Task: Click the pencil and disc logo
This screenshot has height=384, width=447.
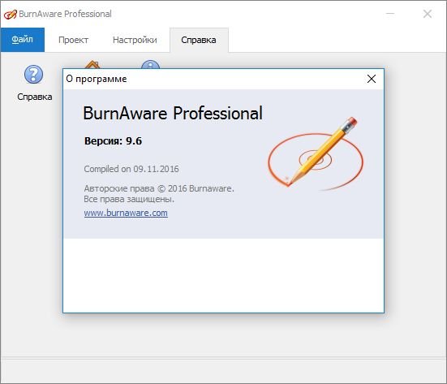Action: [x=316, y=153]
